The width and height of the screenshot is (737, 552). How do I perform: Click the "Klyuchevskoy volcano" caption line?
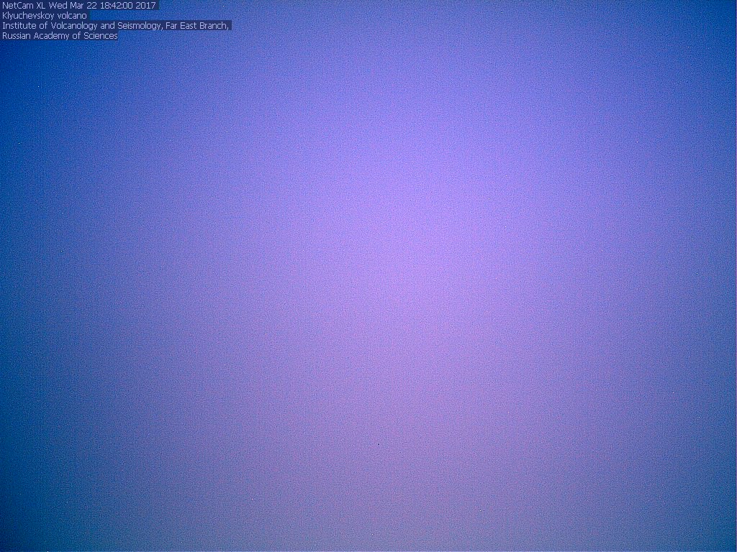click(45, 16)
